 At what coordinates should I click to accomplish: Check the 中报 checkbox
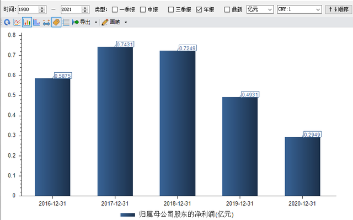(x=143, y=9)
